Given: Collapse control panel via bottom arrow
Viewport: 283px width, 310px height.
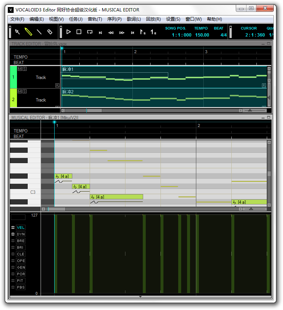Looking at the screenshot, I should 140,296.
